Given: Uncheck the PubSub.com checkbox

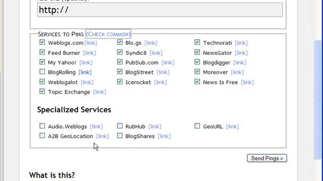Looking at the screenshot, I should [x=120, y=62].
